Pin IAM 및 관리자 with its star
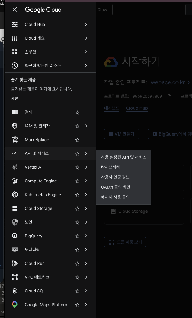The height and width of the screenshot is (318, 192). point(77,126)
